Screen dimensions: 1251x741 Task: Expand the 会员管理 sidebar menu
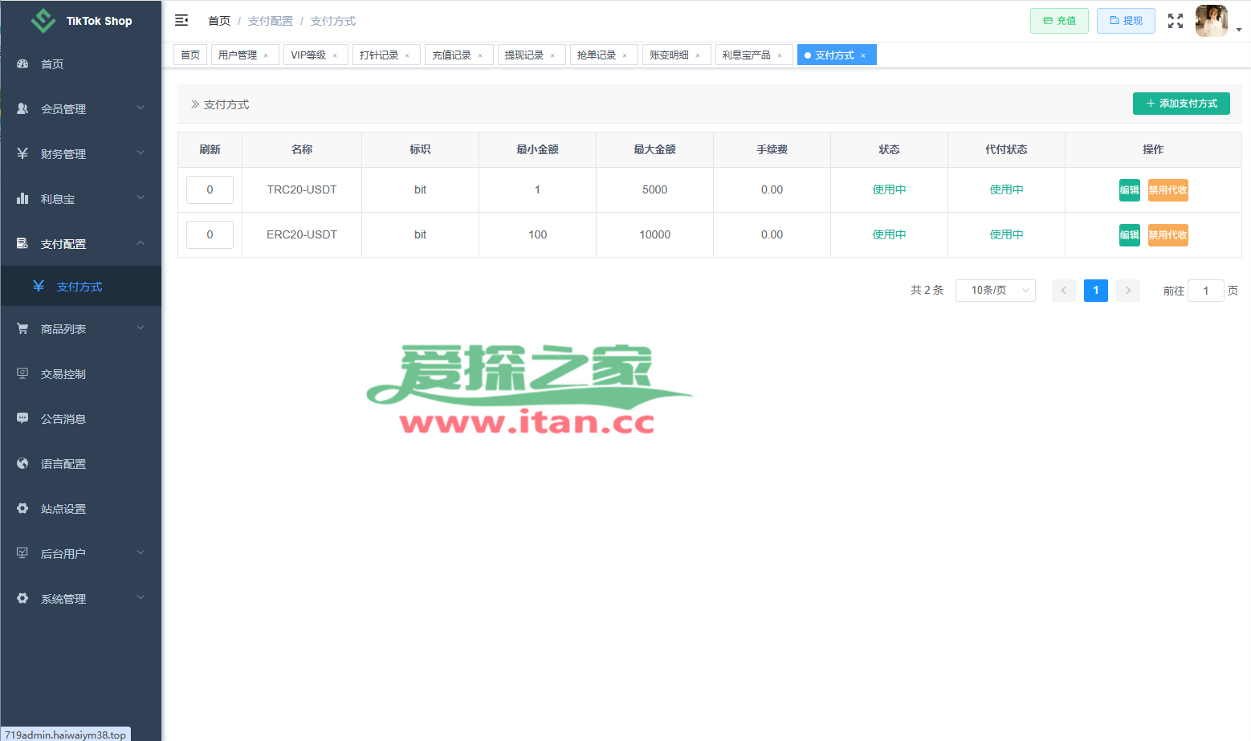tap(81, 108)
